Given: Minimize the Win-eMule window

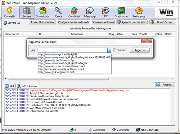Looking at the screenshot, I should click(x=158, y=2).
